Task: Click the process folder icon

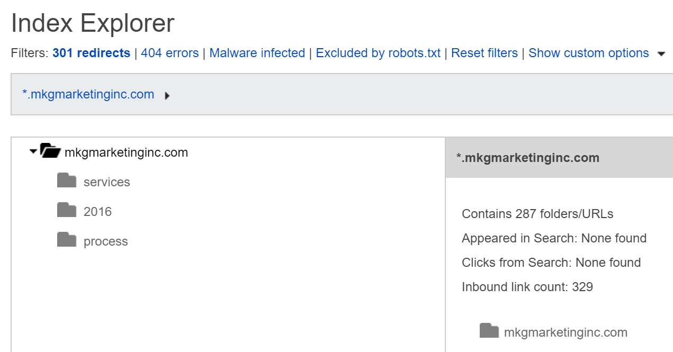Action: click(x=67, y=240)
